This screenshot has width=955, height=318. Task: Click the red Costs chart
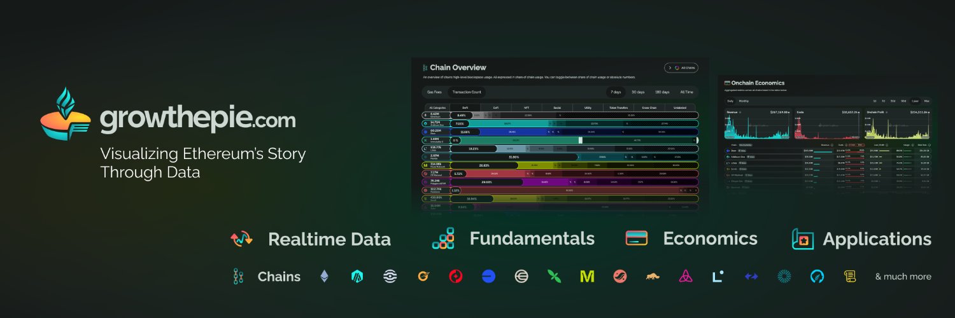[826, 124]
